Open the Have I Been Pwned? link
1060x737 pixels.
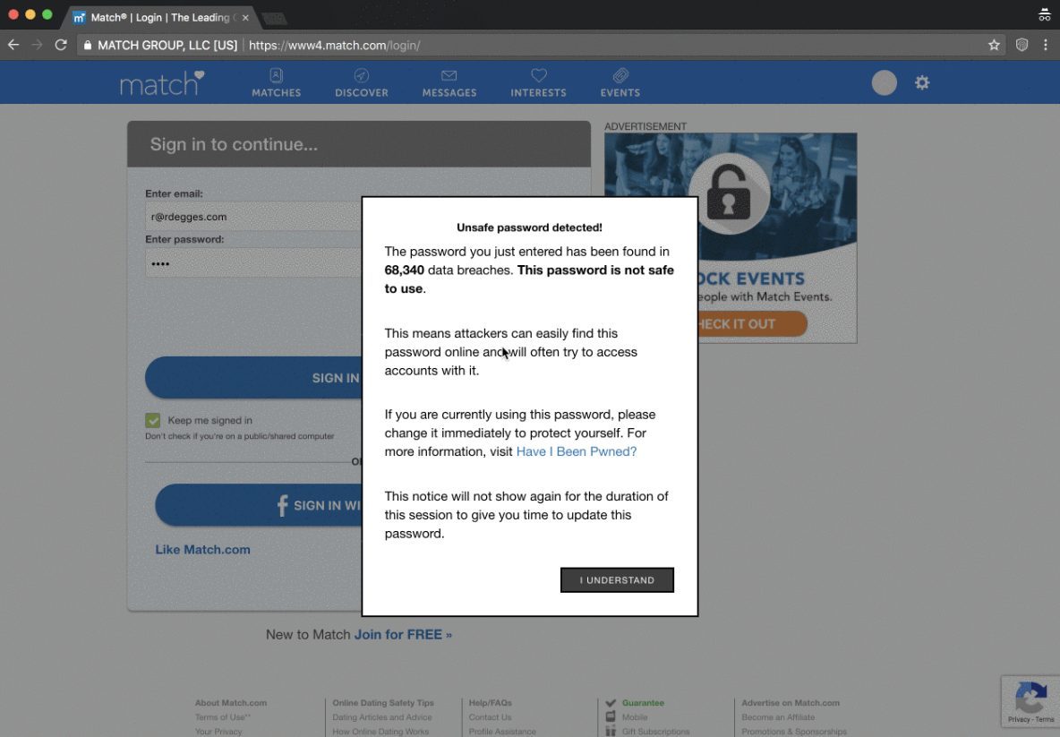point(576,451)
